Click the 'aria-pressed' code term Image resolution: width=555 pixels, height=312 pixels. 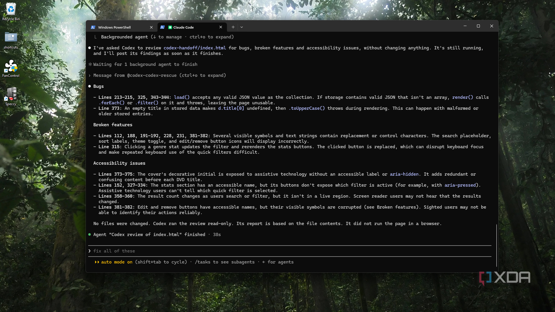point(460,185)
